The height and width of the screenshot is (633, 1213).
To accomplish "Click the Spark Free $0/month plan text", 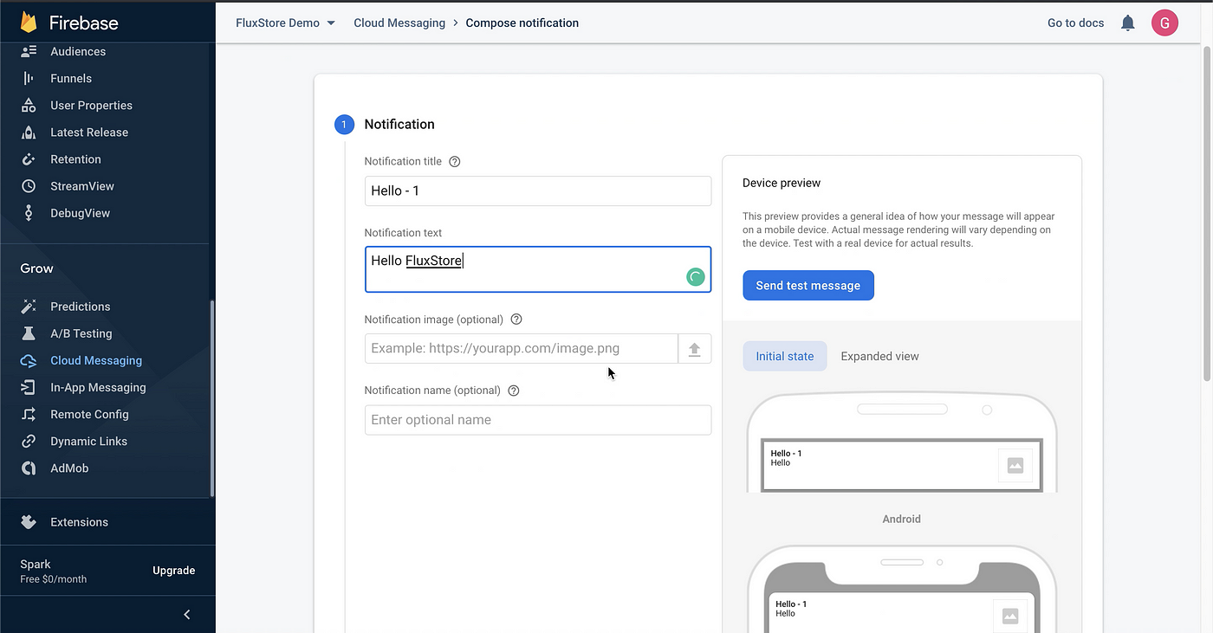I will [54, 571].
